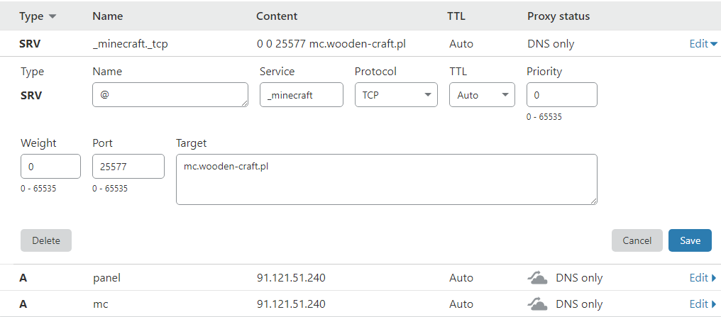721x317 pixels.
Task: Click the Port field showing 25577
Action: [x=128, y=167]
